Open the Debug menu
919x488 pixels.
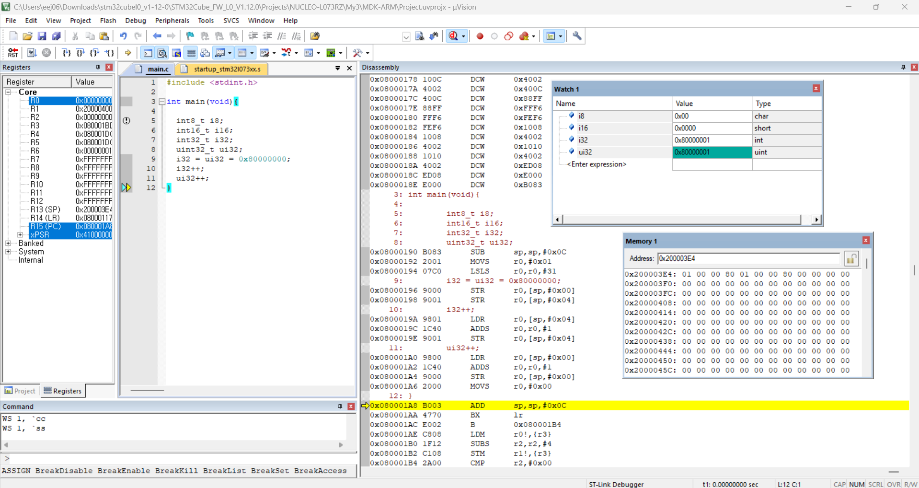[136, 21]
